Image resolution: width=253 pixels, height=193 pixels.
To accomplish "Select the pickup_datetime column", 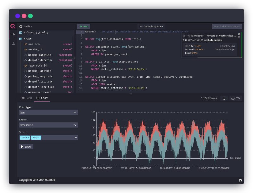I will pyautogui.click(x=48, y=55).
